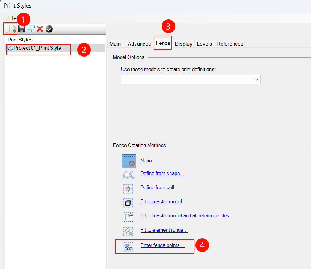
Task: Click Fit to master model and all reference files
Action: [185, 216]
